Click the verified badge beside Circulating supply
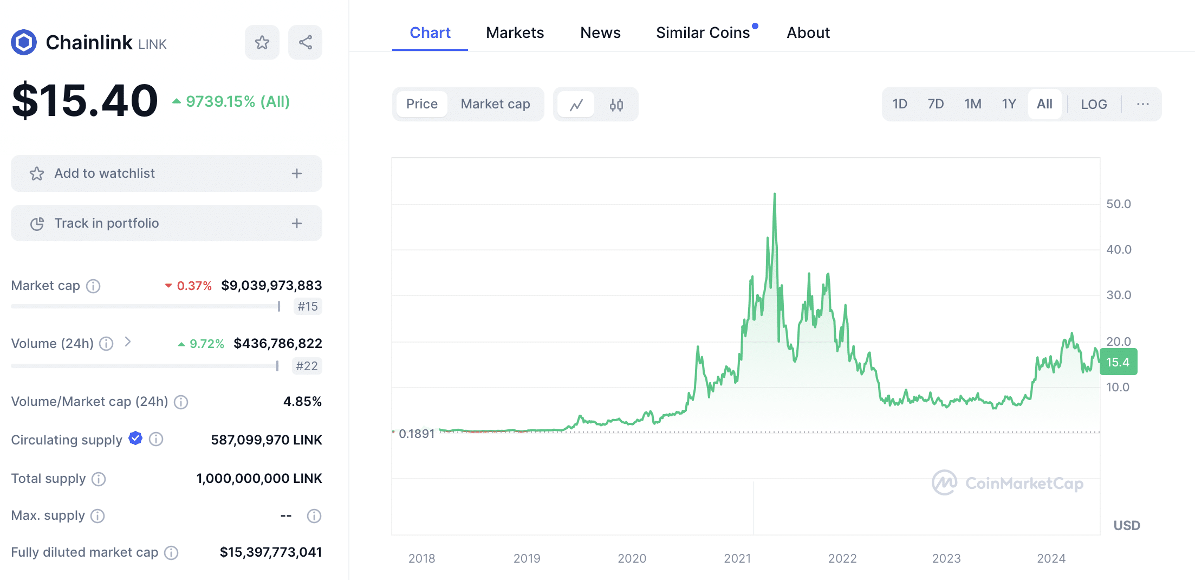 coord(135,439)
